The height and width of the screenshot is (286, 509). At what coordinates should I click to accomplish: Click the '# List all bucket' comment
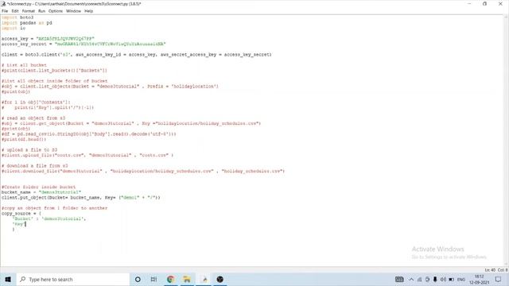[24, 65]
